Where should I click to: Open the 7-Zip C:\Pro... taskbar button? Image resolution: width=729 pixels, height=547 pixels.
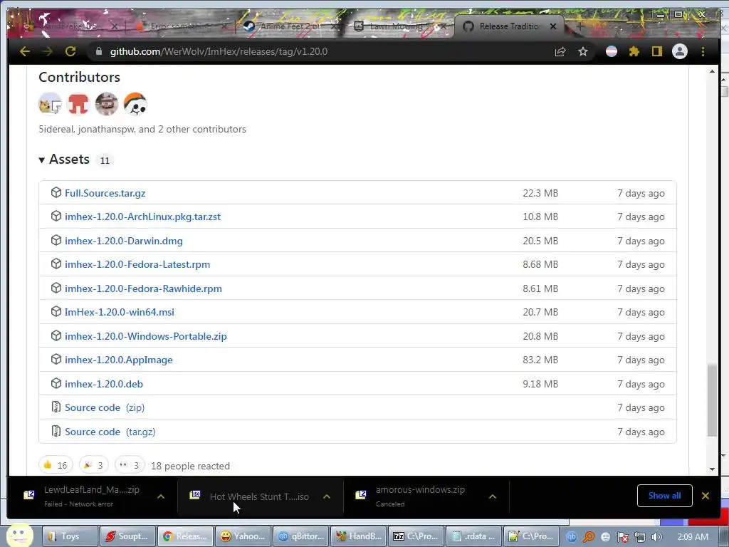(416, 536)
